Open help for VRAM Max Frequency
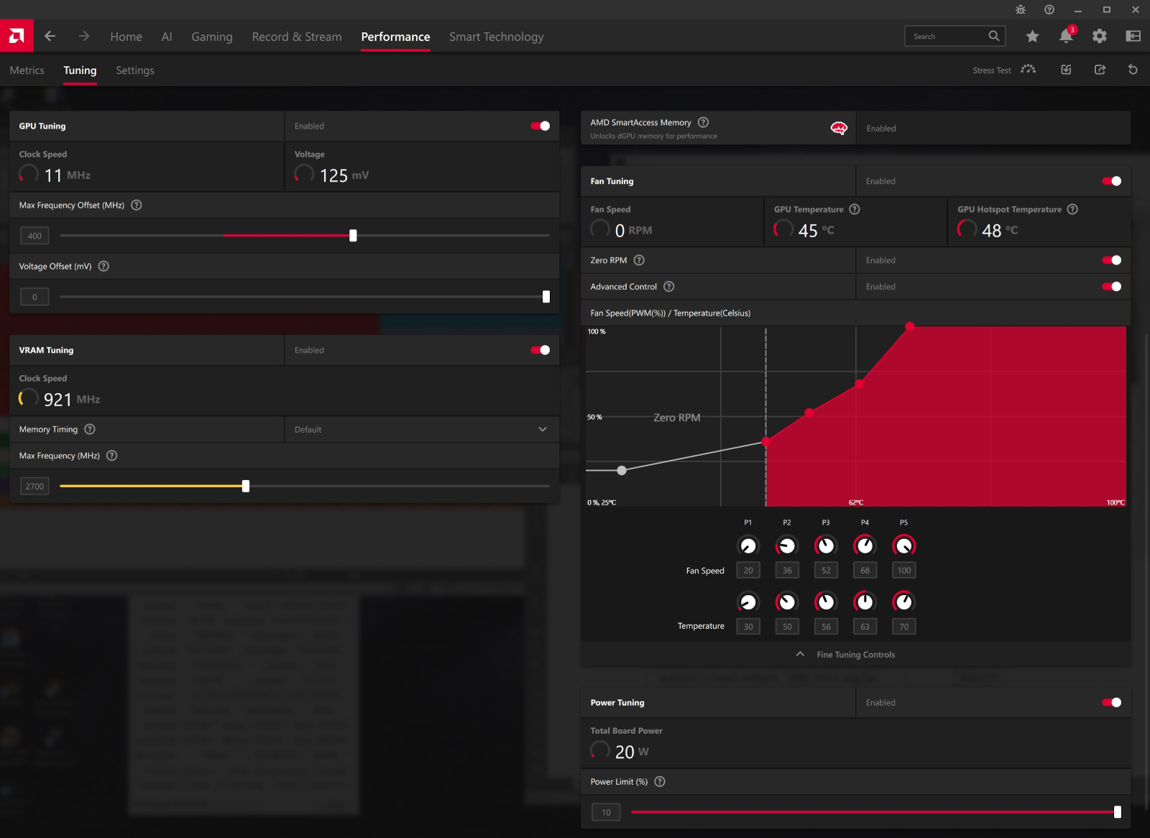1150x838 pixels. [111, 456]
